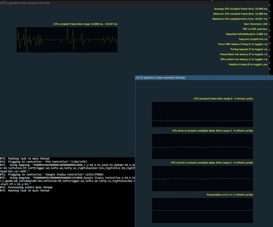Select the GPU done to present delay graph
Screen dimensions: 273x227
[202, 146]
